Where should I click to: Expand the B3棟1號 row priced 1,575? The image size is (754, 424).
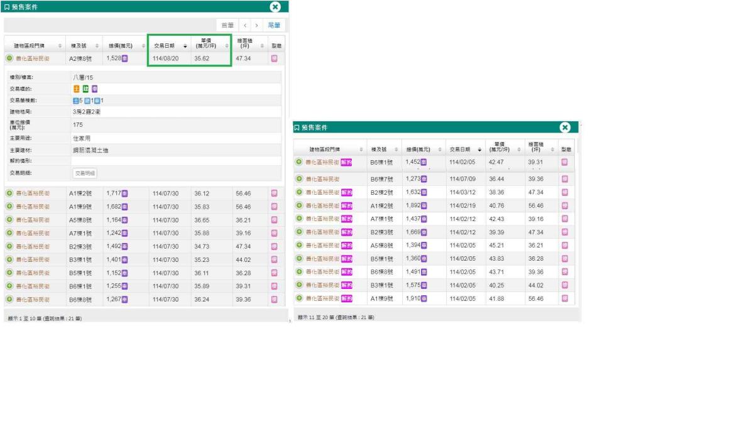(299, 285)
